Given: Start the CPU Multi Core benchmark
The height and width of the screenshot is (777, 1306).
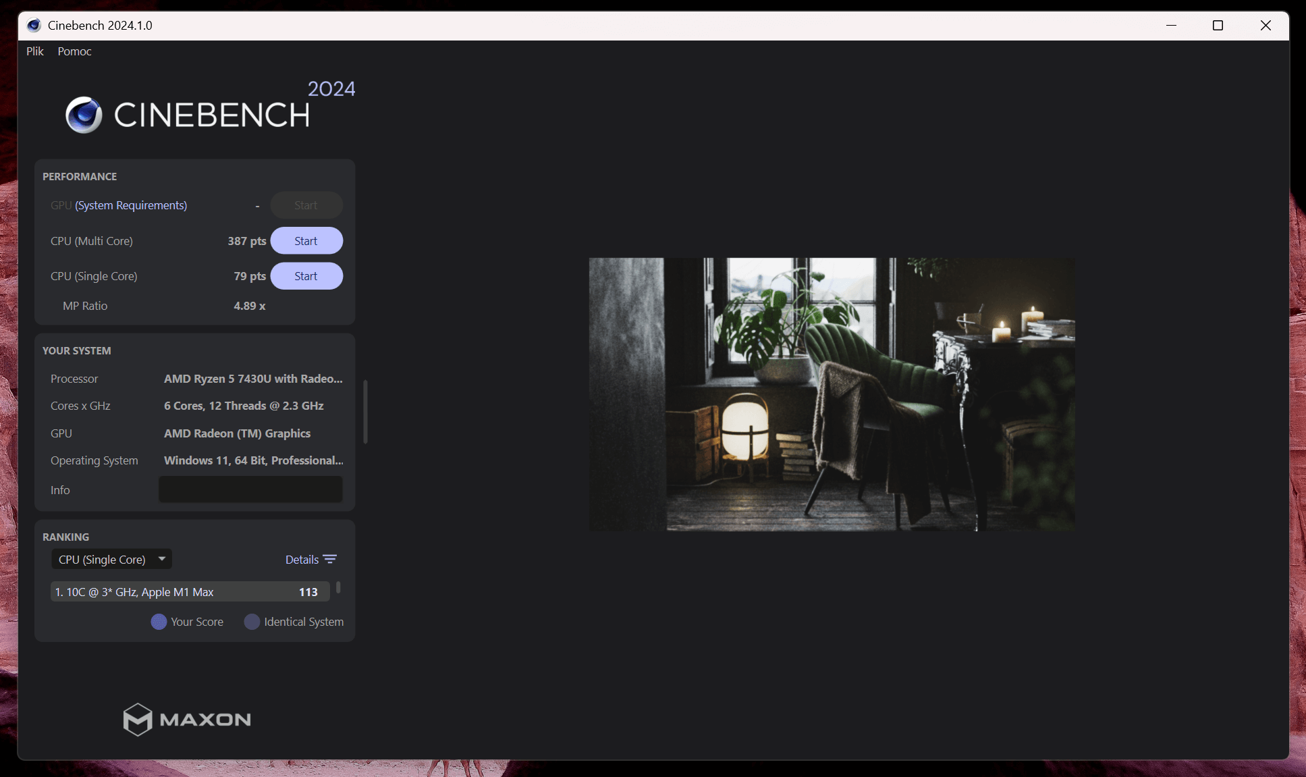Looking at the screenshot, I should 306,241.
